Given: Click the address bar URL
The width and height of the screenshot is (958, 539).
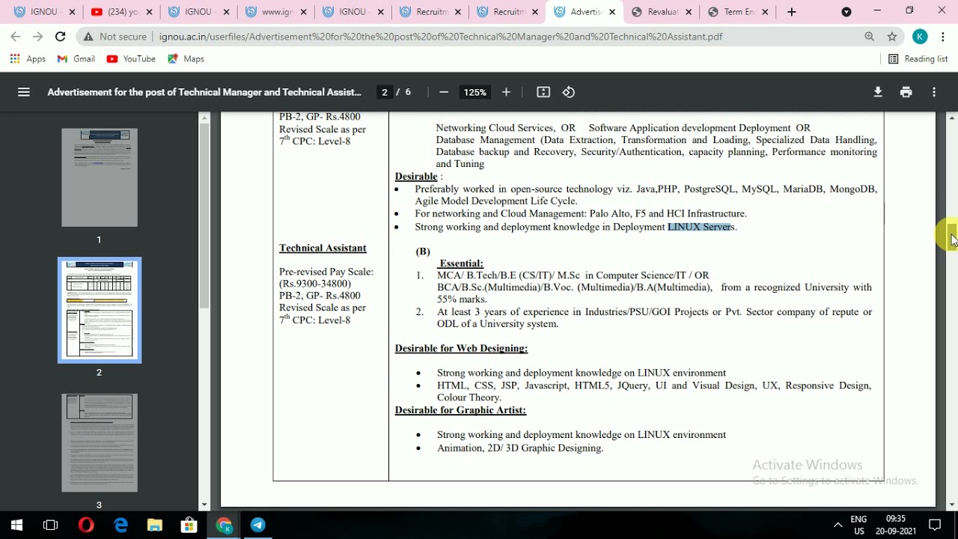Looking at the screenshot, I should point(440,37).
